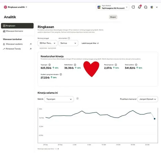Open the Semua content type dropdown

pyautogui.click(x=68, y=43)
